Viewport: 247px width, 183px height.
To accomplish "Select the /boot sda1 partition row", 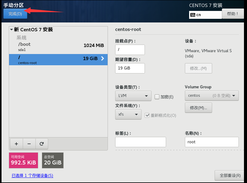I will click(x=58, y=47).
